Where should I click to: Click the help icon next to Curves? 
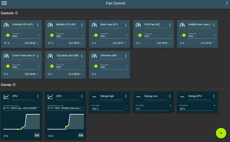point(14,85)
